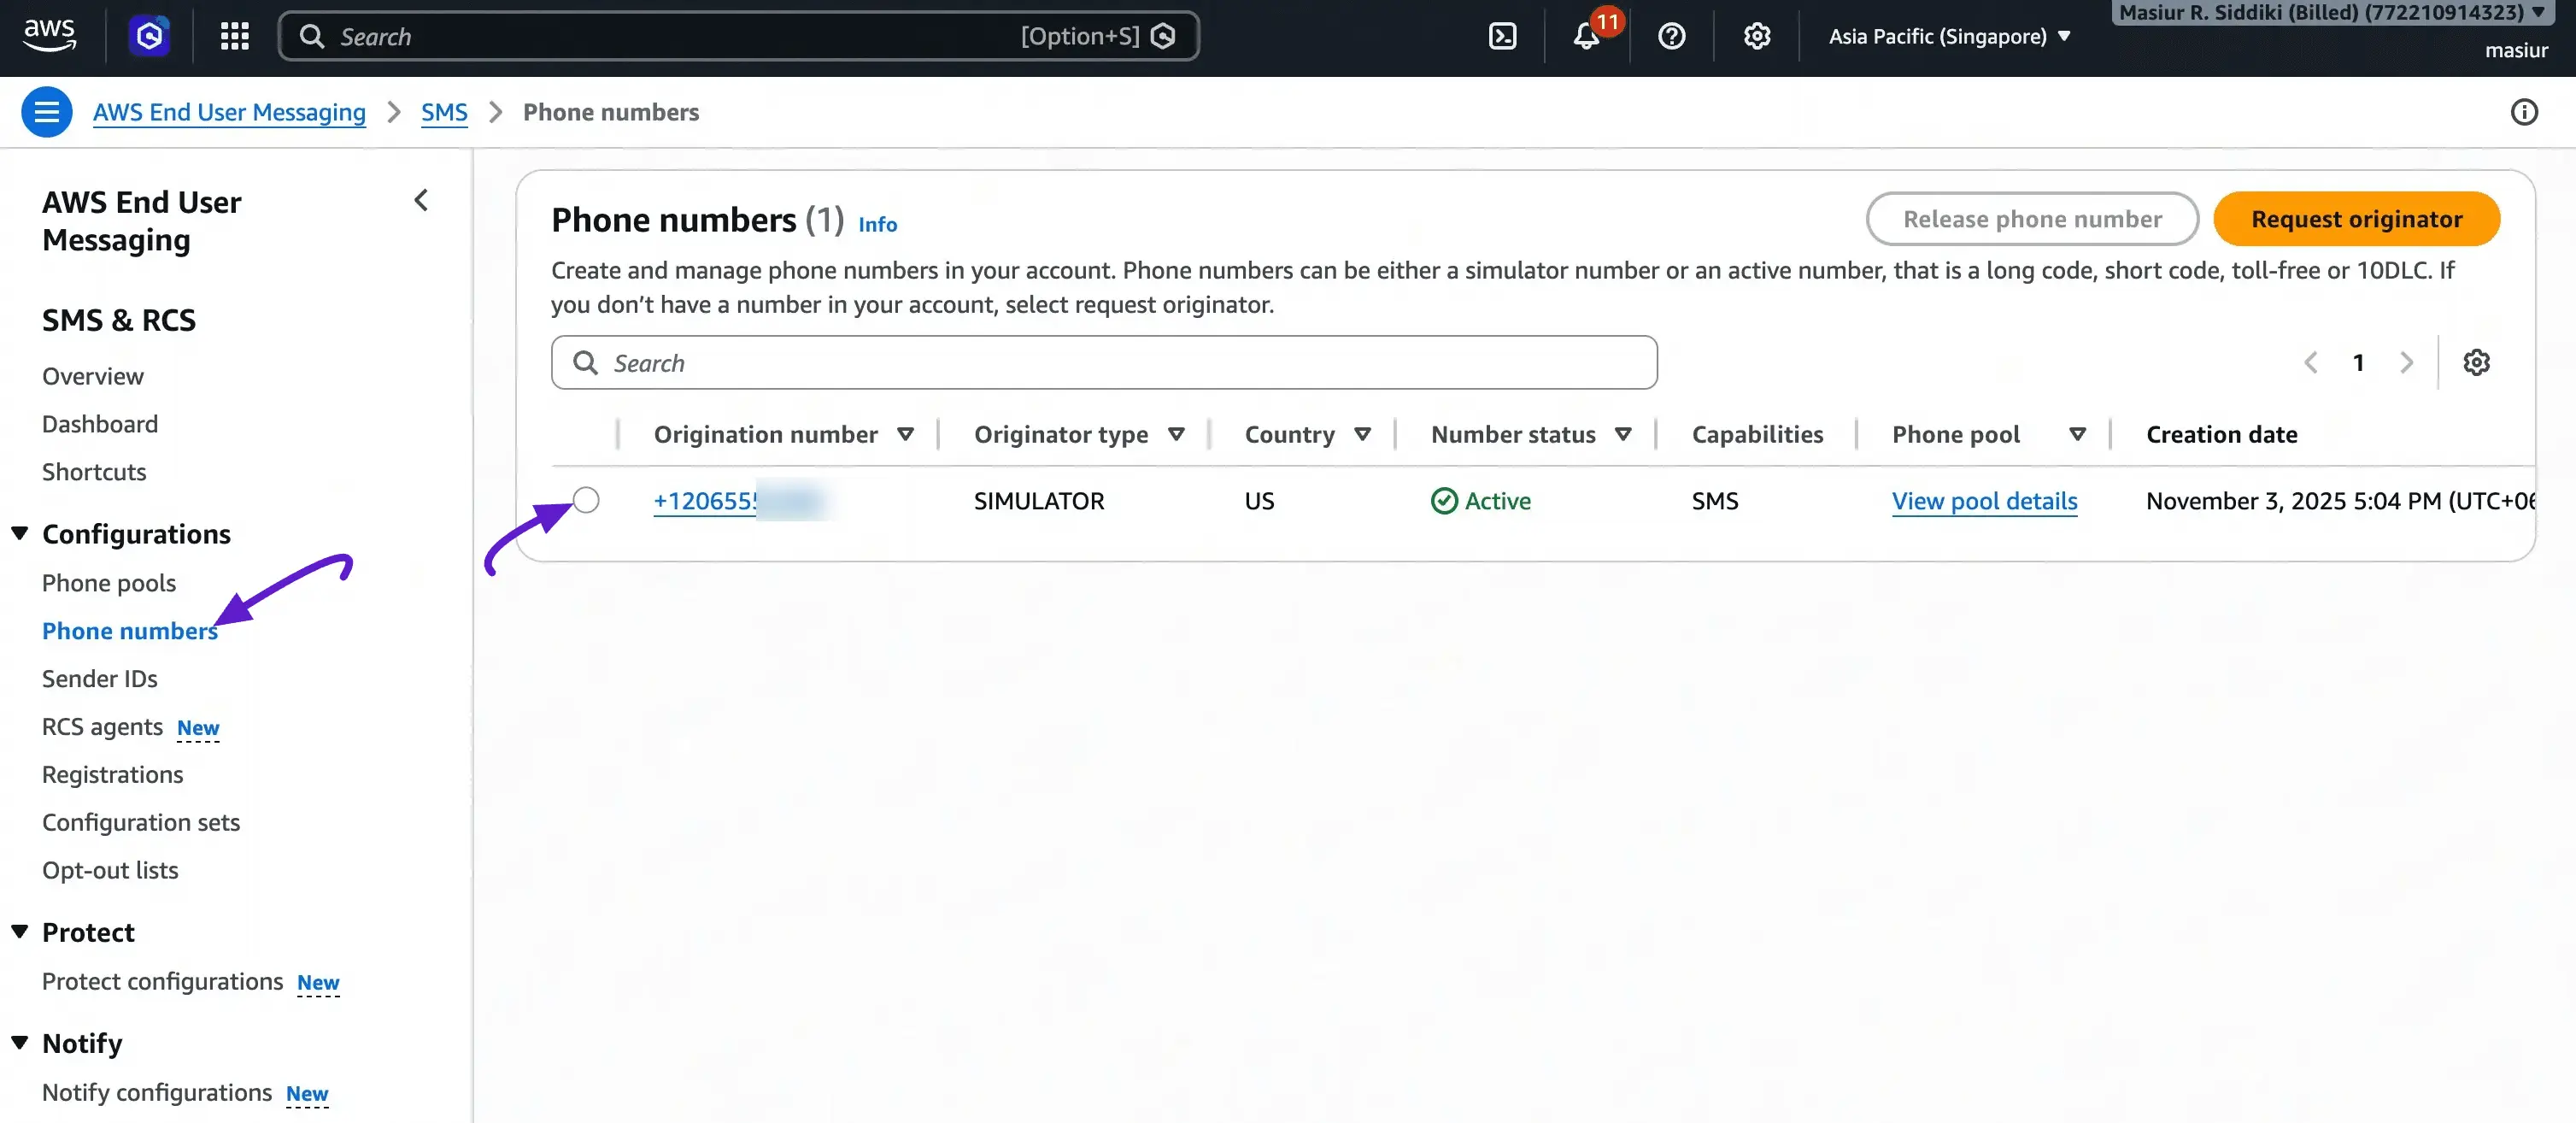Viewport: 2576px width, 1123px height.
Task: Open the AWS home logo
Action: [49, 36]
